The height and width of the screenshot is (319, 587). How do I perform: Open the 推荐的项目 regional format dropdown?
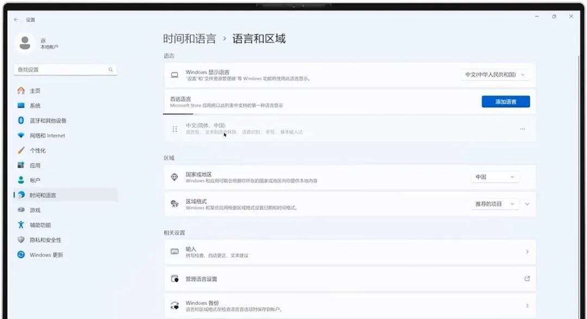click(495, 204)
